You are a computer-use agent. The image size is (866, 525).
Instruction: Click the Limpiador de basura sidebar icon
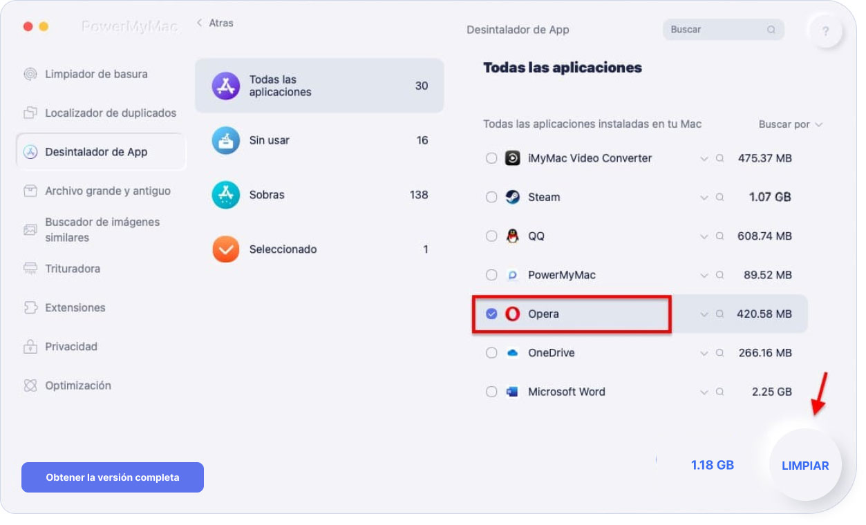(x=30, y=74)
